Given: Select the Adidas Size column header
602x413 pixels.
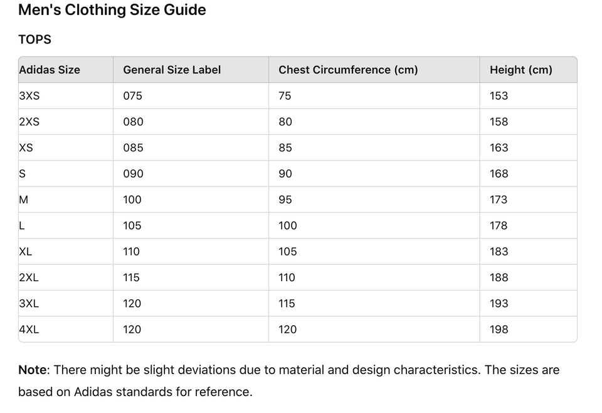Looking at the screenshot, I should click(x=50, y=70).
